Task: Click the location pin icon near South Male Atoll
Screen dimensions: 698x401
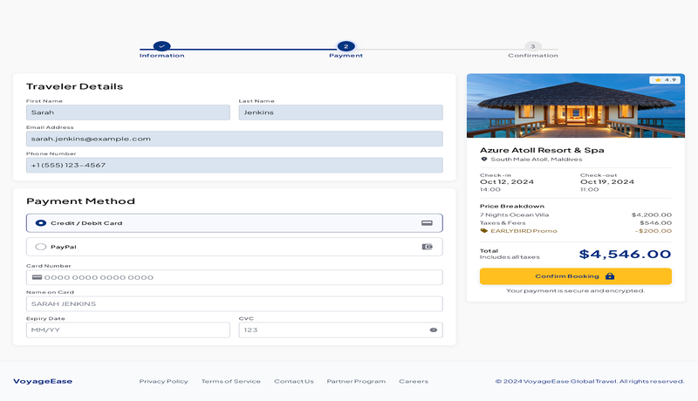Action: point(484,160)
